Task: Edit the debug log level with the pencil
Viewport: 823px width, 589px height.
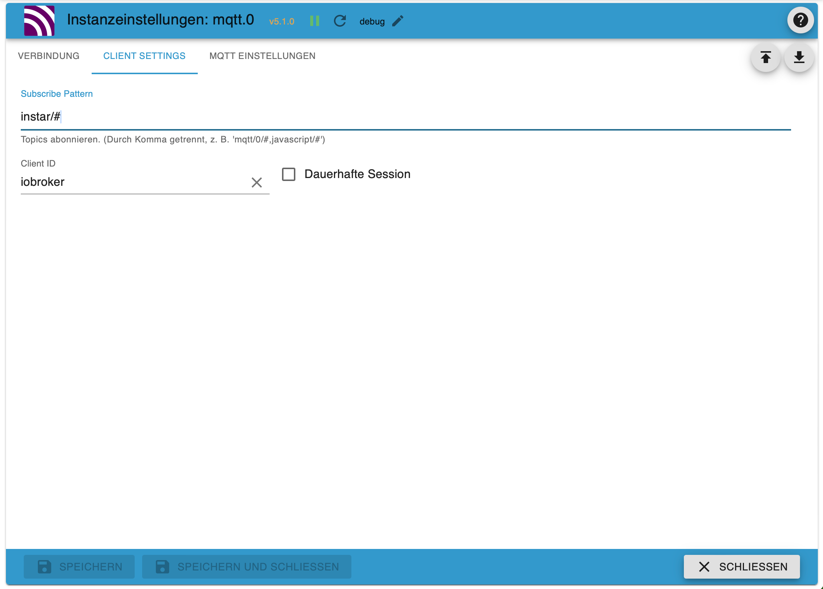Action: coord(397,21)
